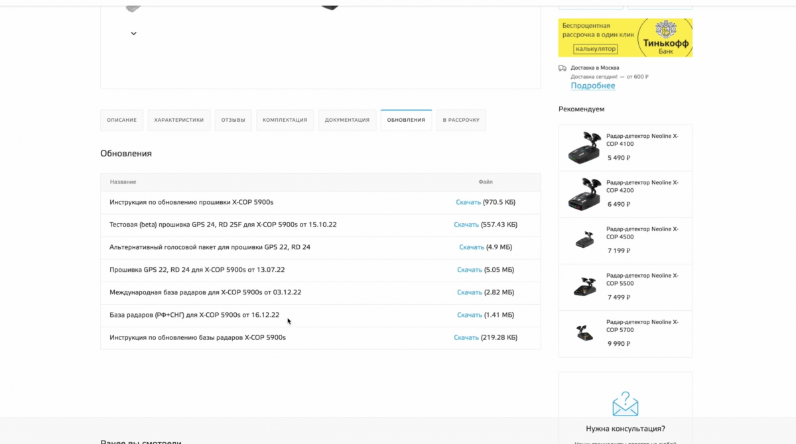The height and width of the screenshot is (444, 796).
Task: Open Neoline X-COP 4200 product image
Action: [x=584, y=194]
